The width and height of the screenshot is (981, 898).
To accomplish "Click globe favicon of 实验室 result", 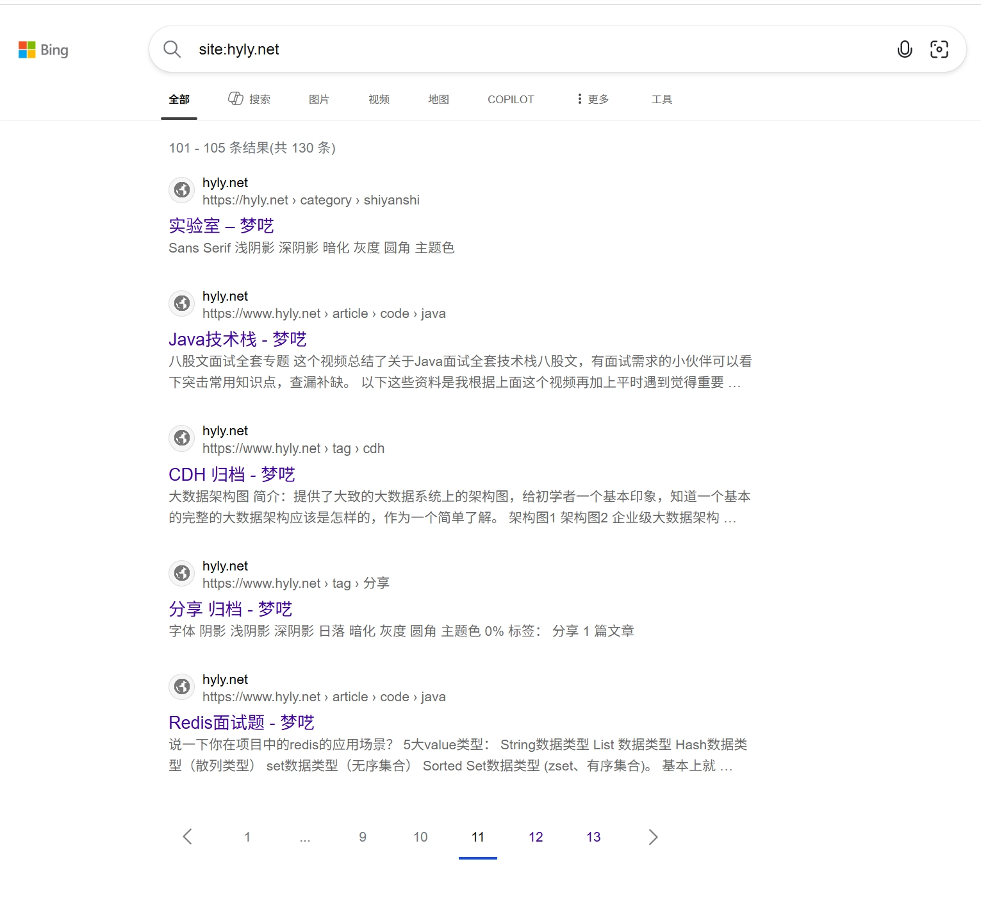I will click(182, 190).
